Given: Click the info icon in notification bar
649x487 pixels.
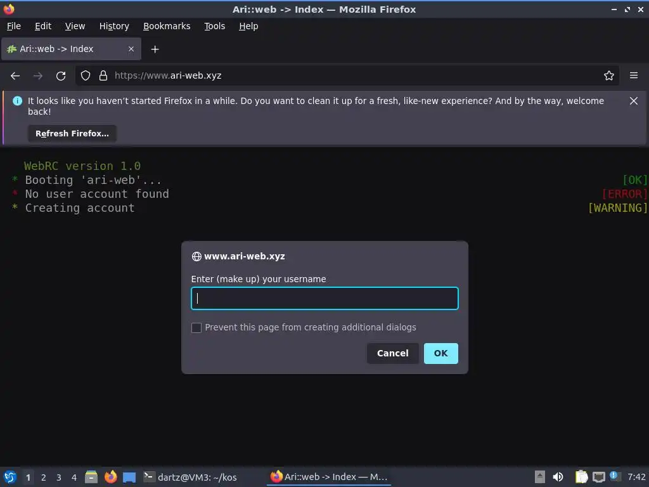Looking at the screenshot, I should click(17, 101).
